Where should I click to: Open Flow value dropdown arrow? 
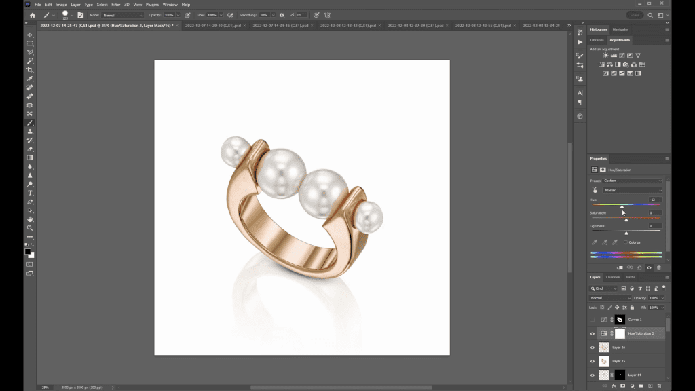point(221,15)
